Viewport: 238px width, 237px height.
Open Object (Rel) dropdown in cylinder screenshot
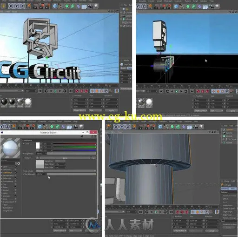coord(180,231)
